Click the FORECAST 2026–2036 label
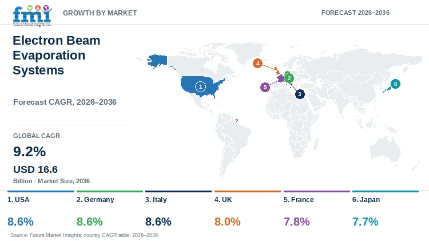The height and width of the screenshot is (241, 429). (x=355, y=13)
